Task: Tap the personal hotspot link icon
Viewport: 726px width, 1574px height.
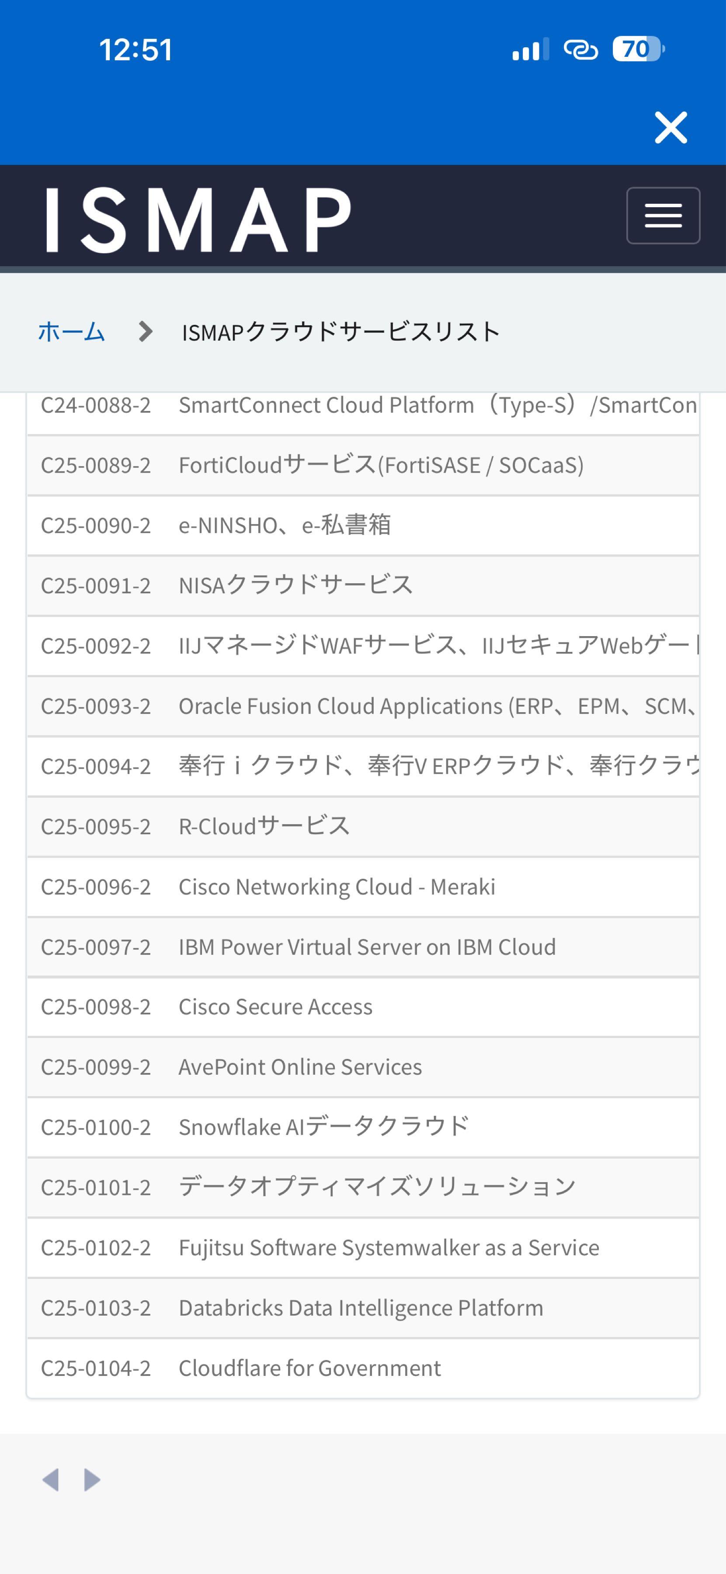Action: coord(580,49)
